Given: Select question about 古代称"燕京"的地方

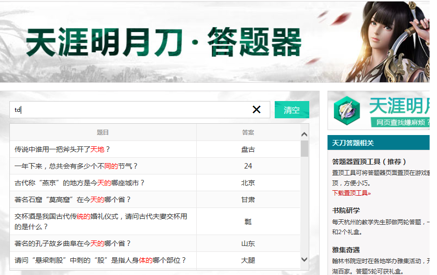Looking at the screenshot, I should click(103, 183).
